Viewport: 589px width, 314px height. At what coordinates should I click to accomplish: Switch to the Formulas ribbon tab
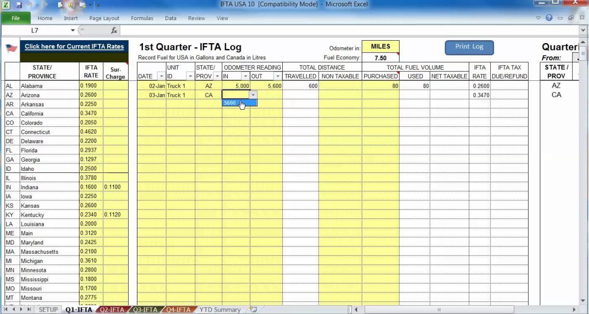[142, 18]
